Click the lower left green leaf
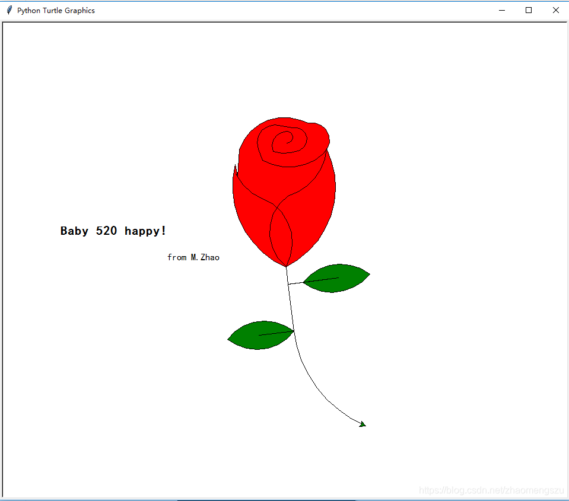 tap(260, 336)
